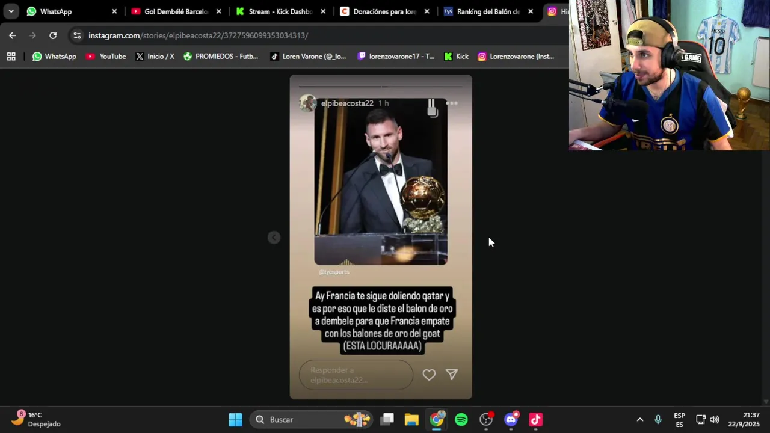Open the tab search dropdown arrow

11,11
